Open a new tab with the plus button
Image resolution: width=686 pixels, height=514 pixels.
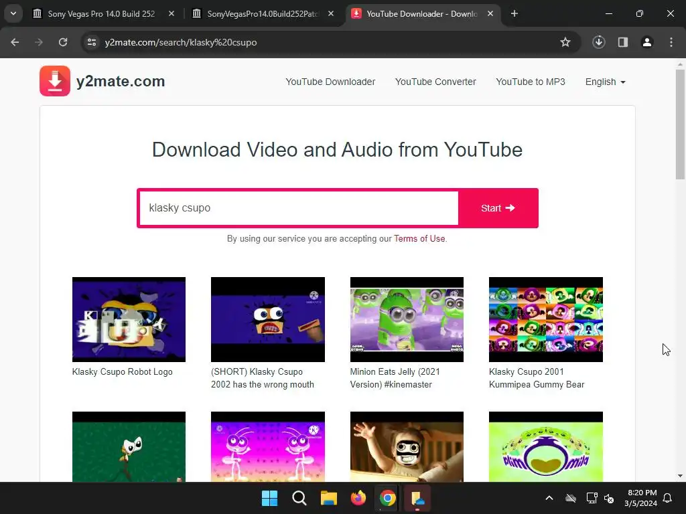(x=514, y=13)
